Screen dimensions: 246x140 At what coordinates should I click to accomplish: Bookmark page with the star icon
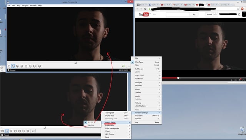[238, 9]
